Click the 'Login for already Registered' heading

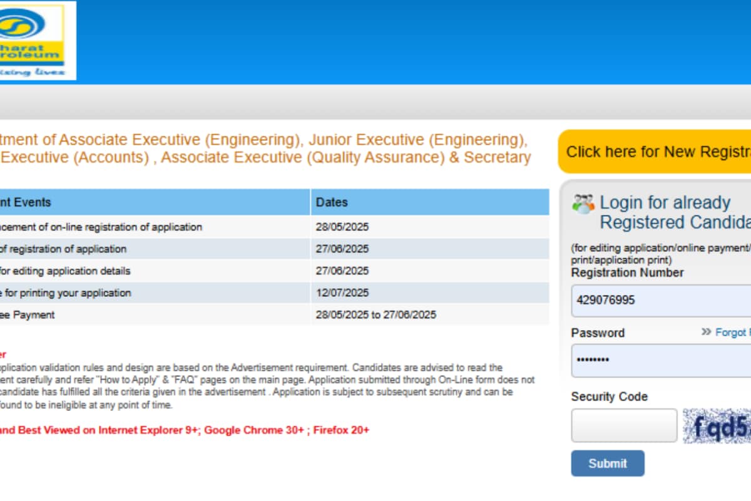(x=675, y=212)
